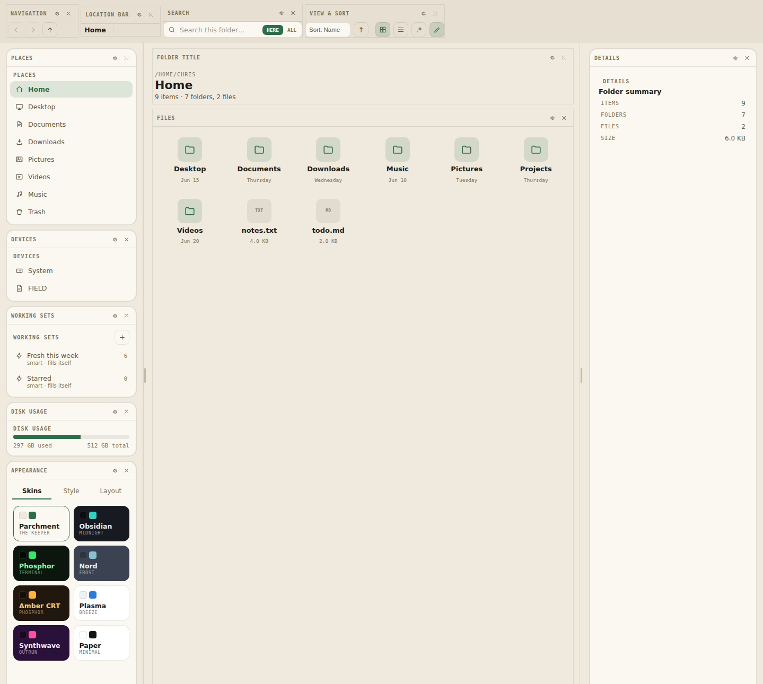
Task: Open settings gear of the Disk Usage panel
Action: tap(115, 412)
